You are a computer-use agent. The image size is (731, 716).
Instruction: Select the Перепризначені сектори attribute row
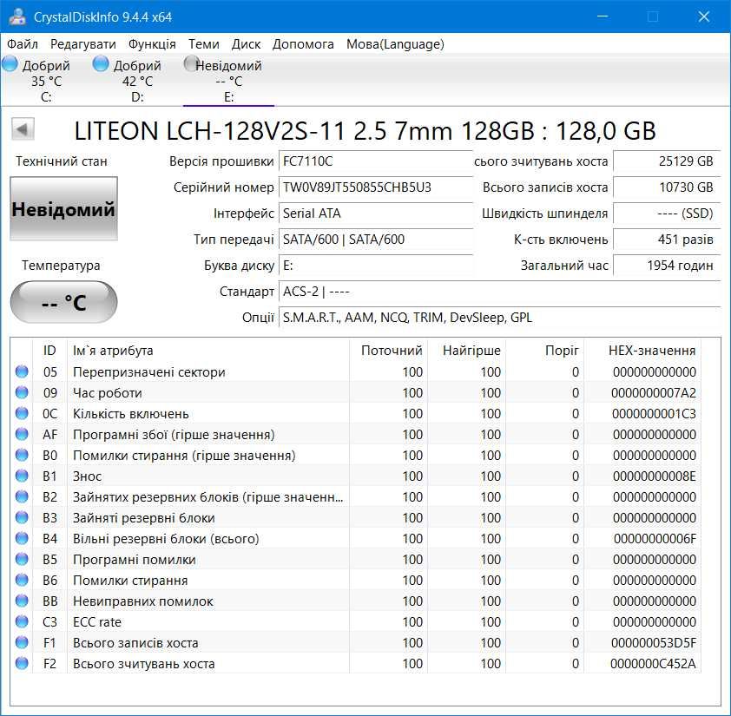click(356, 371)
